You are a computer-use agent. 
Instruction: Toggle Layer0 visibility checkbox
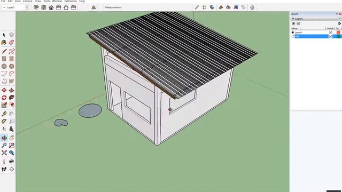click(x=330, y=33)
